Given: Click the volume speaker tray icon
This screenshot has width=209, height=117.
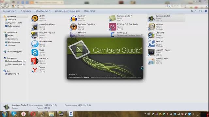Looking at the screenshot, I should (x=193, y=114).
